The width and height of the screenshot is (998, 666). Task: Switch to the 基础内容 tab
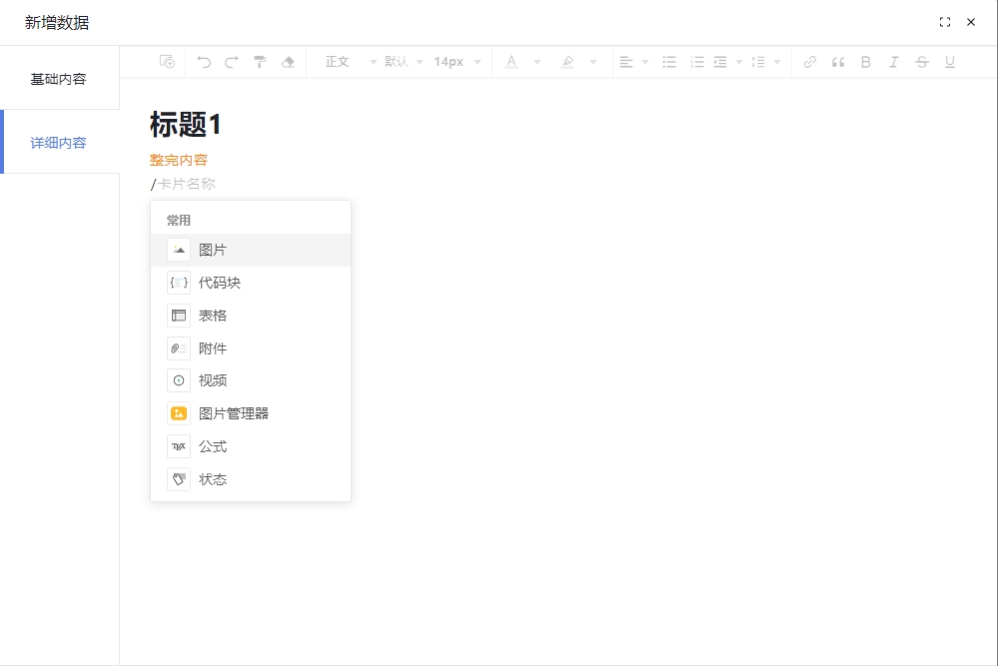(x=59, y=79)
